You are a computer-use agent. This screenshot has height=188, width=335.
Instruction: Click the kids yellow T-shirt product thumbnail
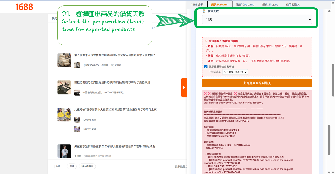[64, 115]
